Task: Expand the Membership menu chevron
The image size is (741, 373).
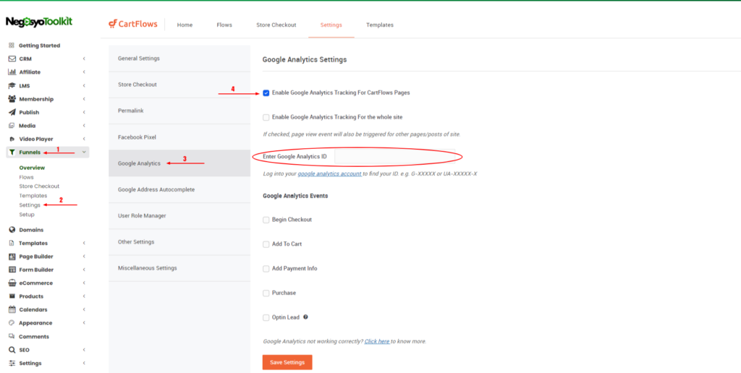Action: pyautogui.click(x=84, y=99)
